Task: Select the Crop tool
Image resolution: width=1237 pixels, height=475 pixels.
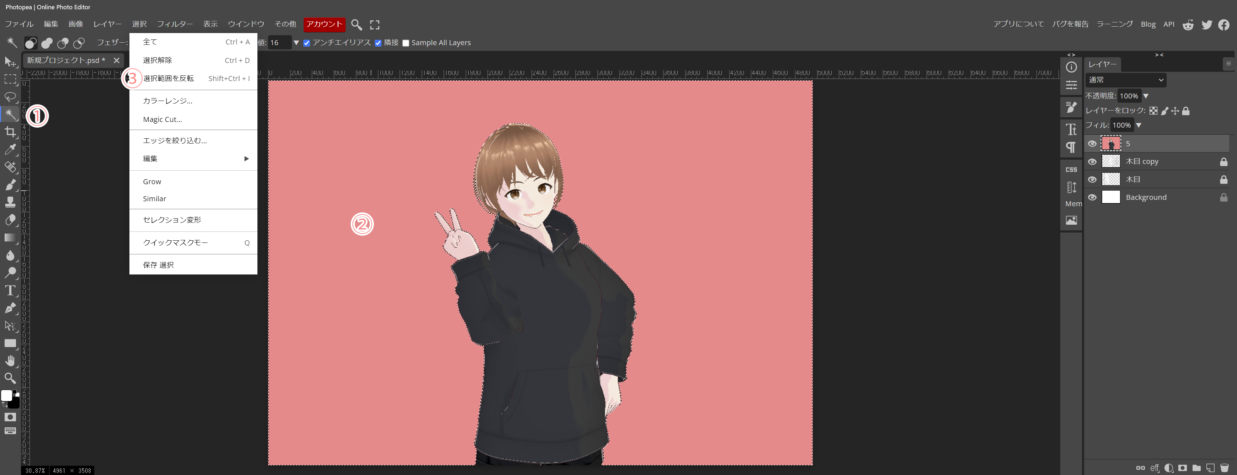Action: point(10,132)
